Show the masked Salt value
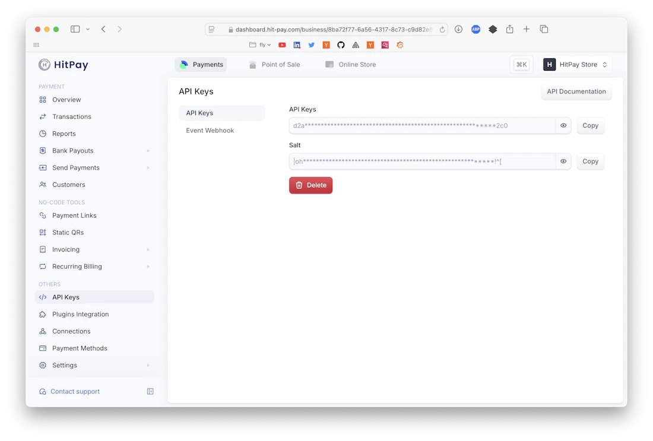Screen dimensions: 653x441 [563, 161]
